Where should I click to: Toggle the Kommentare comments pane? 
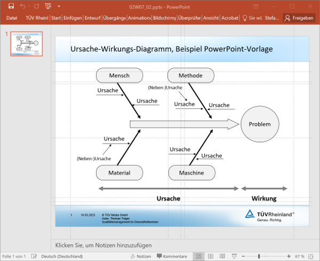pyautogui.click(x=172, y=256)
